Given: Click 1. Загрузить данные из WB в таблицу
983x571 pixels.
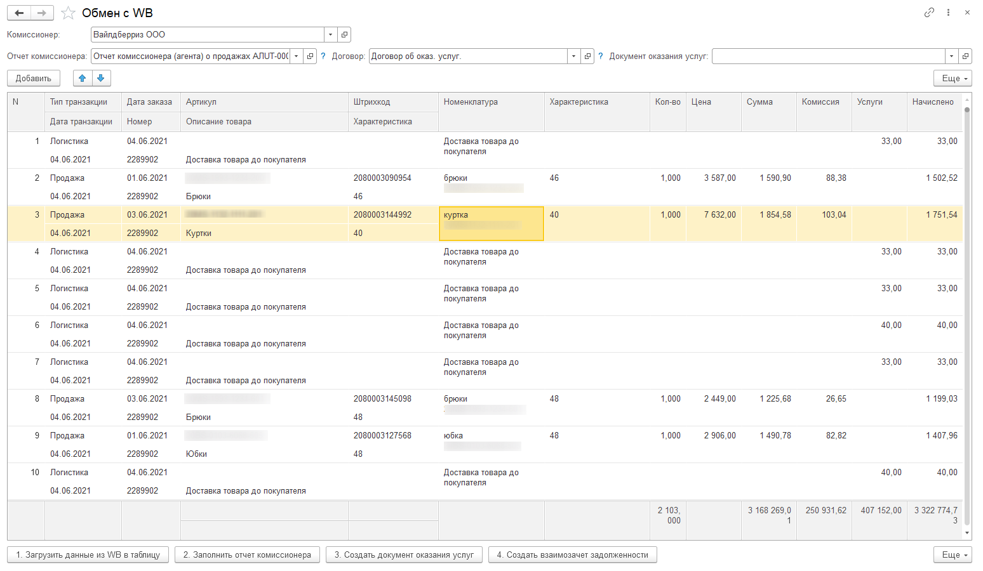Looking at the screenshot, I should tap(88, 555).
